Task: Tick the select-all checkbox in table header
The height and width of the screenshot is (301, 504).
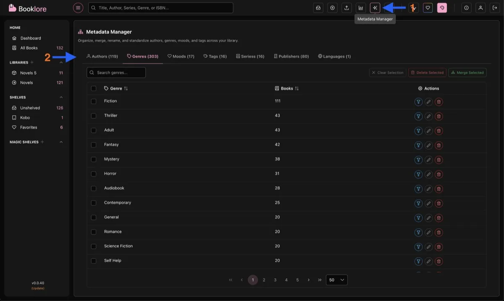Action: 94,88
